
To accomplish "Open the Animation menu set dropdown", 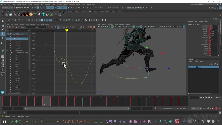I will point(7,8).
